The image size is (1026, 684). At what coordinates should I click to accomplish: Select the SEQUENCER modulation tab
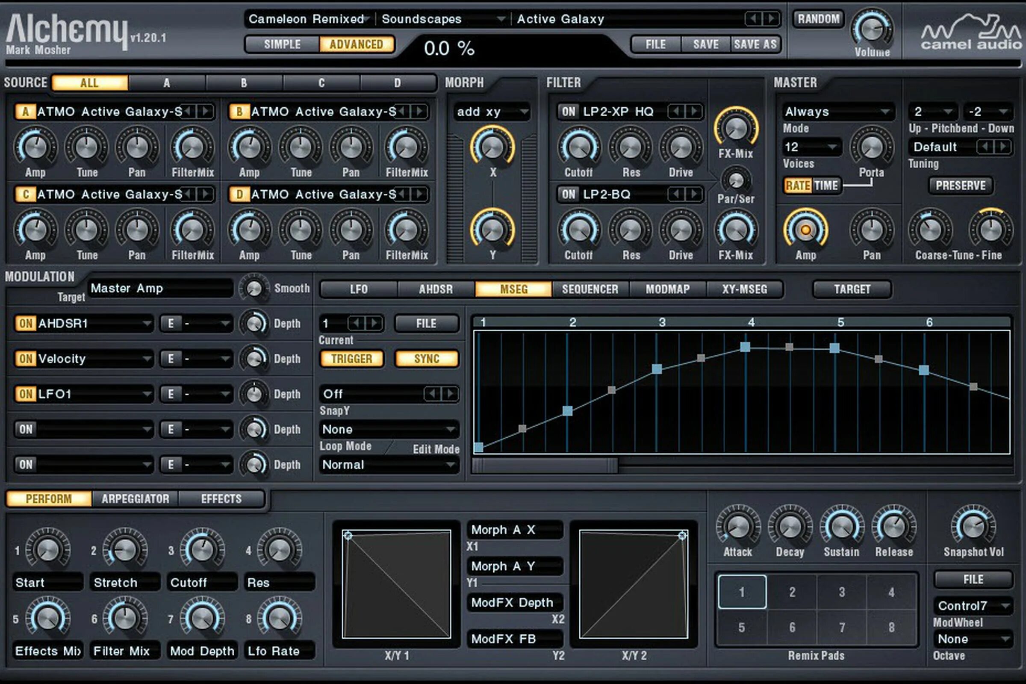592,286
